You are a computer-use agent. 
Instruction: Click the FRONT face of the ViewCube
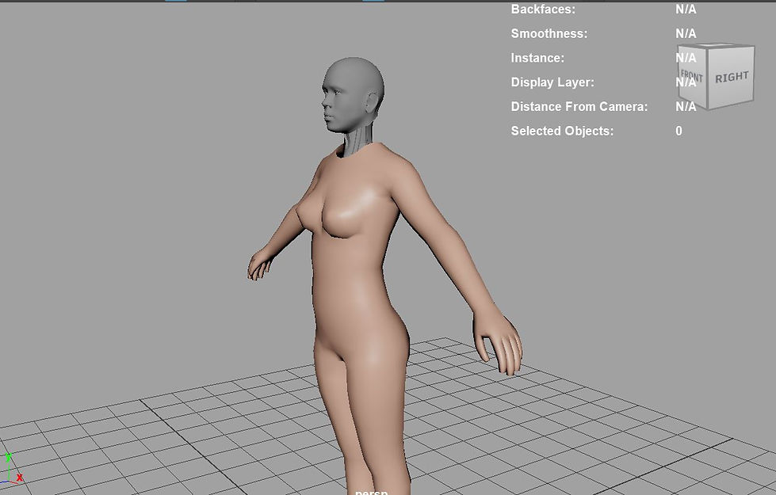pos(692,75)
